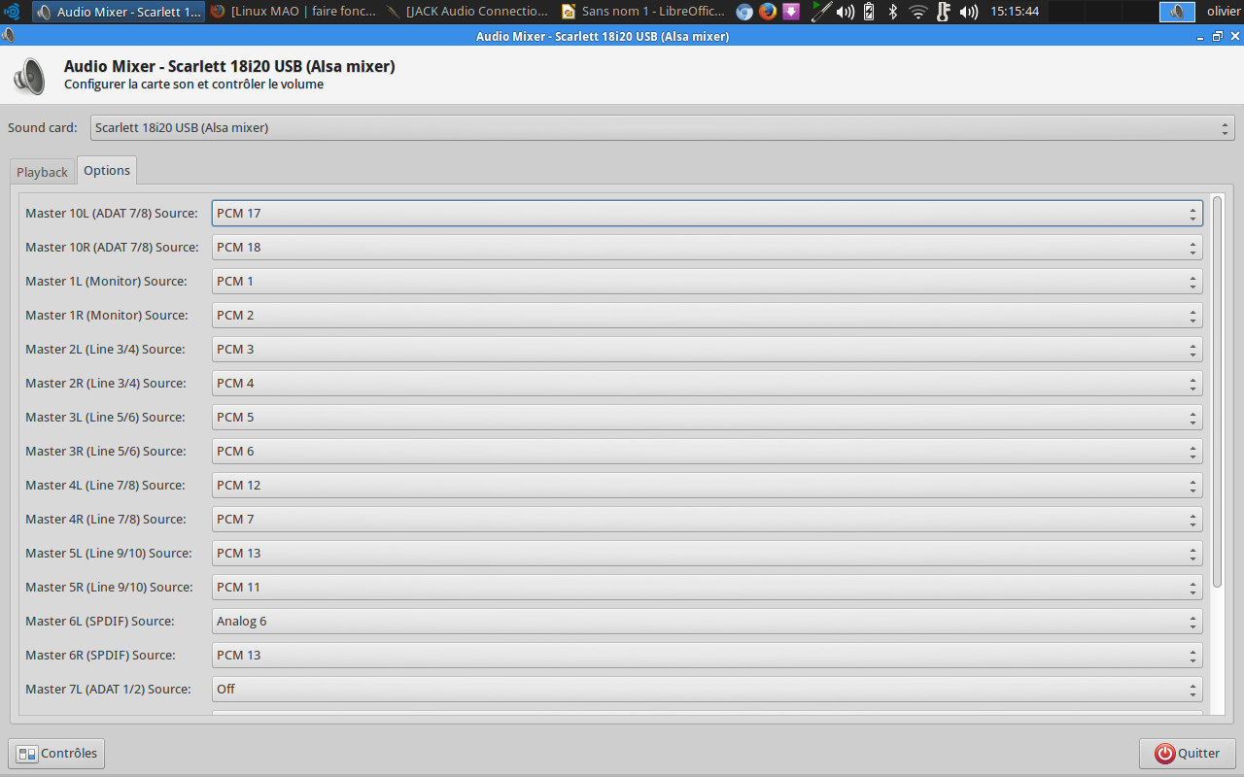Switch to the Audio Mixer taskbar window
The image size is (1244, 777).
pos(119,12)
